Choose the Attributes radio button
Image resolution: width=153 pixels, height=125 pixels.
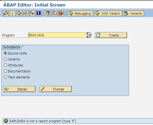(5, 65)
